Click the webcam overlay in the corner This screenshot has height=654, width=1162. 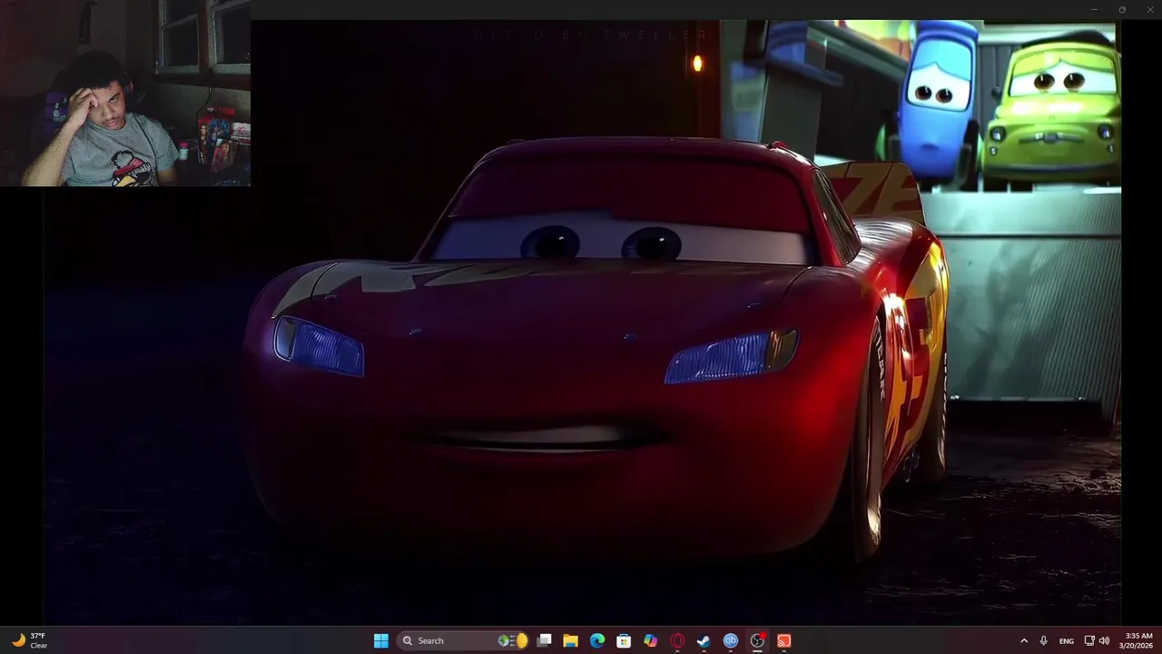click(125, 93)
